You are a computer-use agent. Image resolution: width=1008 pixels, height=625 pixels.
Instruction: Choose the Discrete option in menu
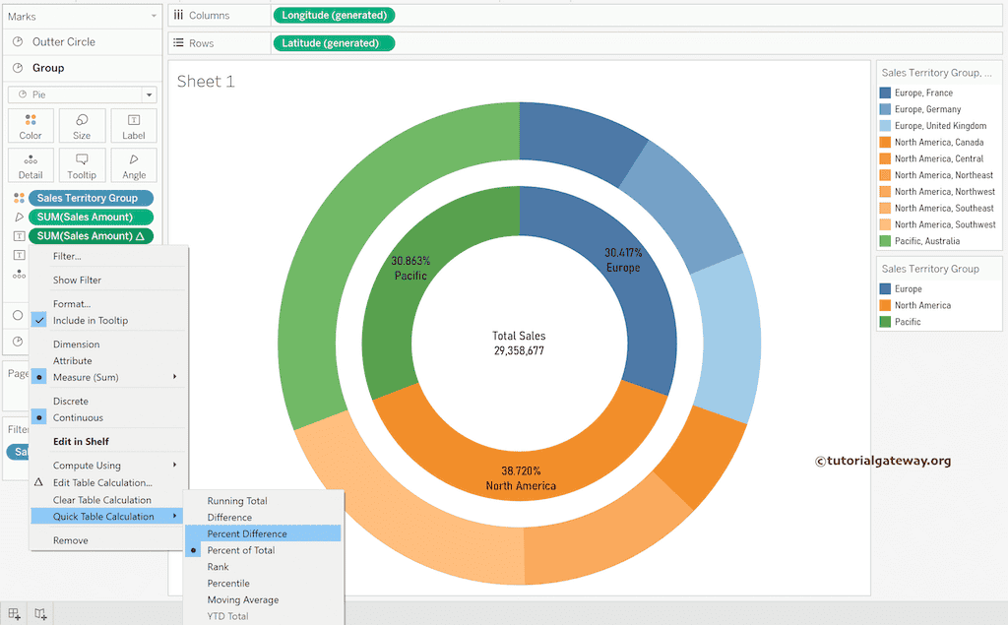coord(71,402)
